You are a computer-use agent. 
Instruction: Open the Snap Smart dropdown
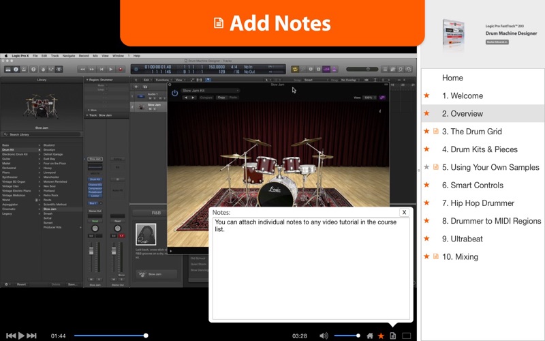(315, 80)
